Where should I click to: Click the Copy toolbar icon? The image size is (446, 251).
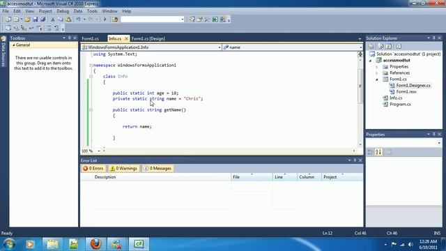[61, 20]
